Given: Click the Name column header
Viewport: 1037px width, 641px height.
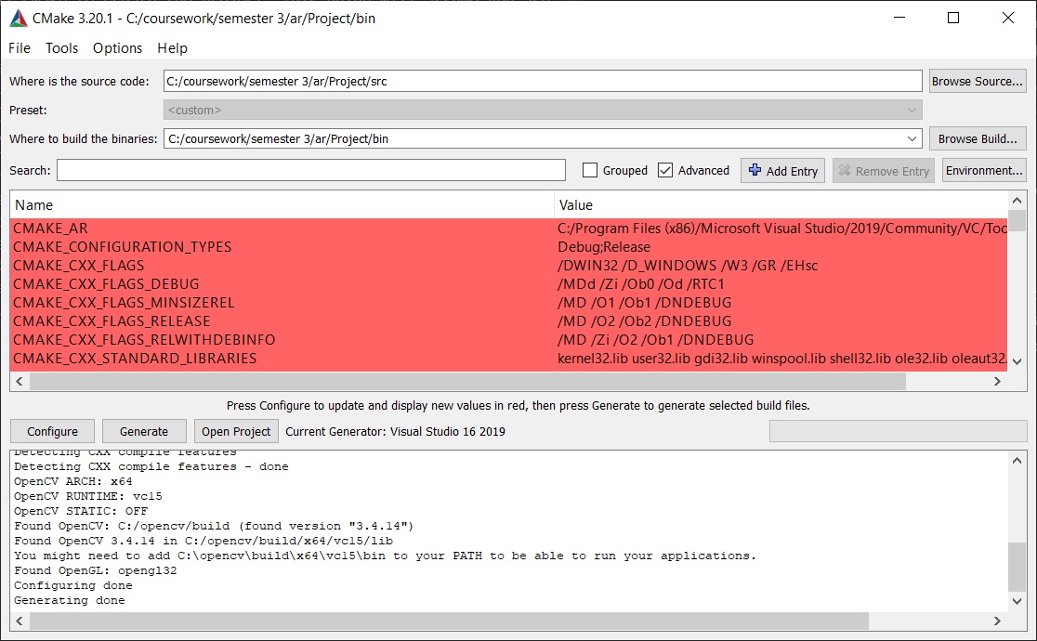Looking at the screenshot, I should coord(282,205).
